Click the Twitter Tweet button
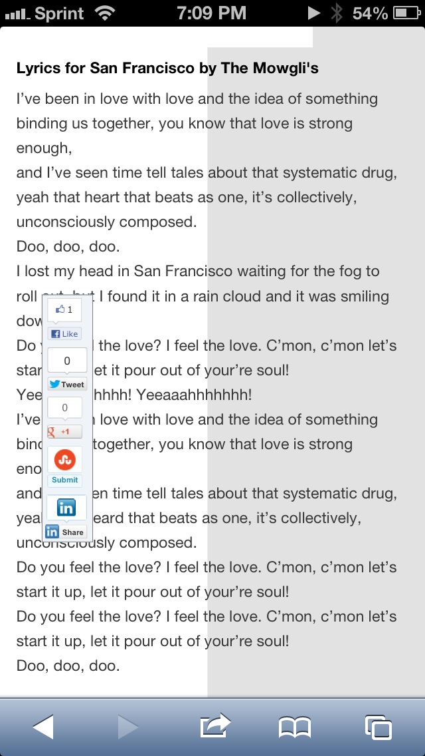The height and width of the screenshot is (756, 425). [67, 384]
